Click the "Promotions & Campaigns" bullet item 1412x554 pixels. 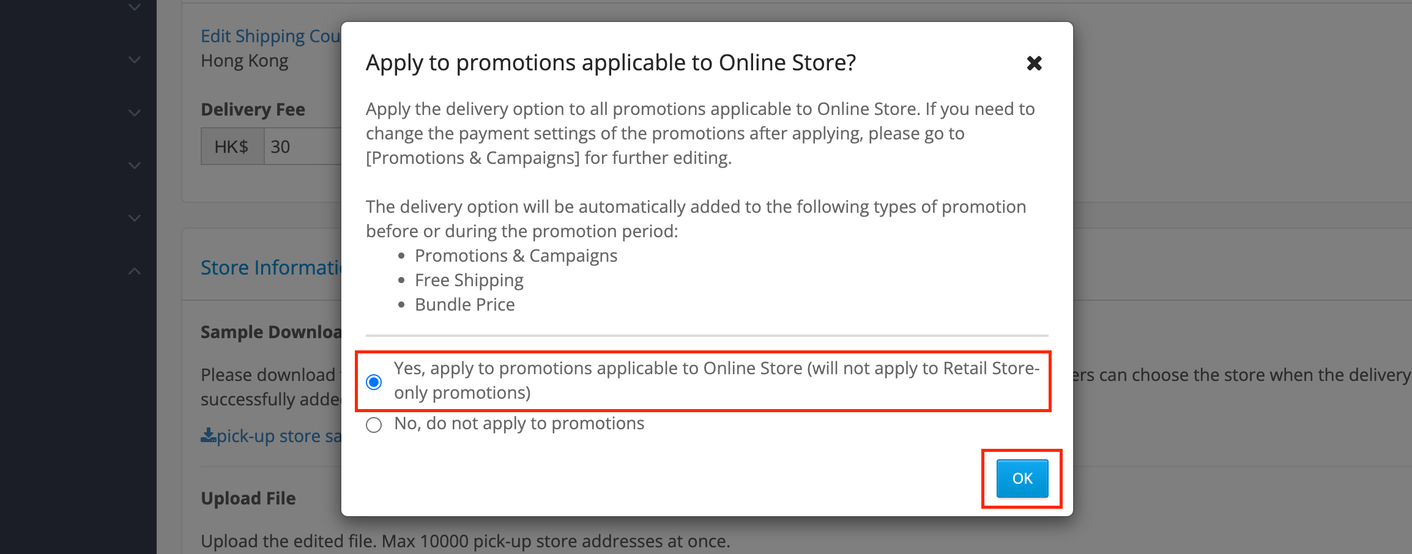(x=516, y=256)
